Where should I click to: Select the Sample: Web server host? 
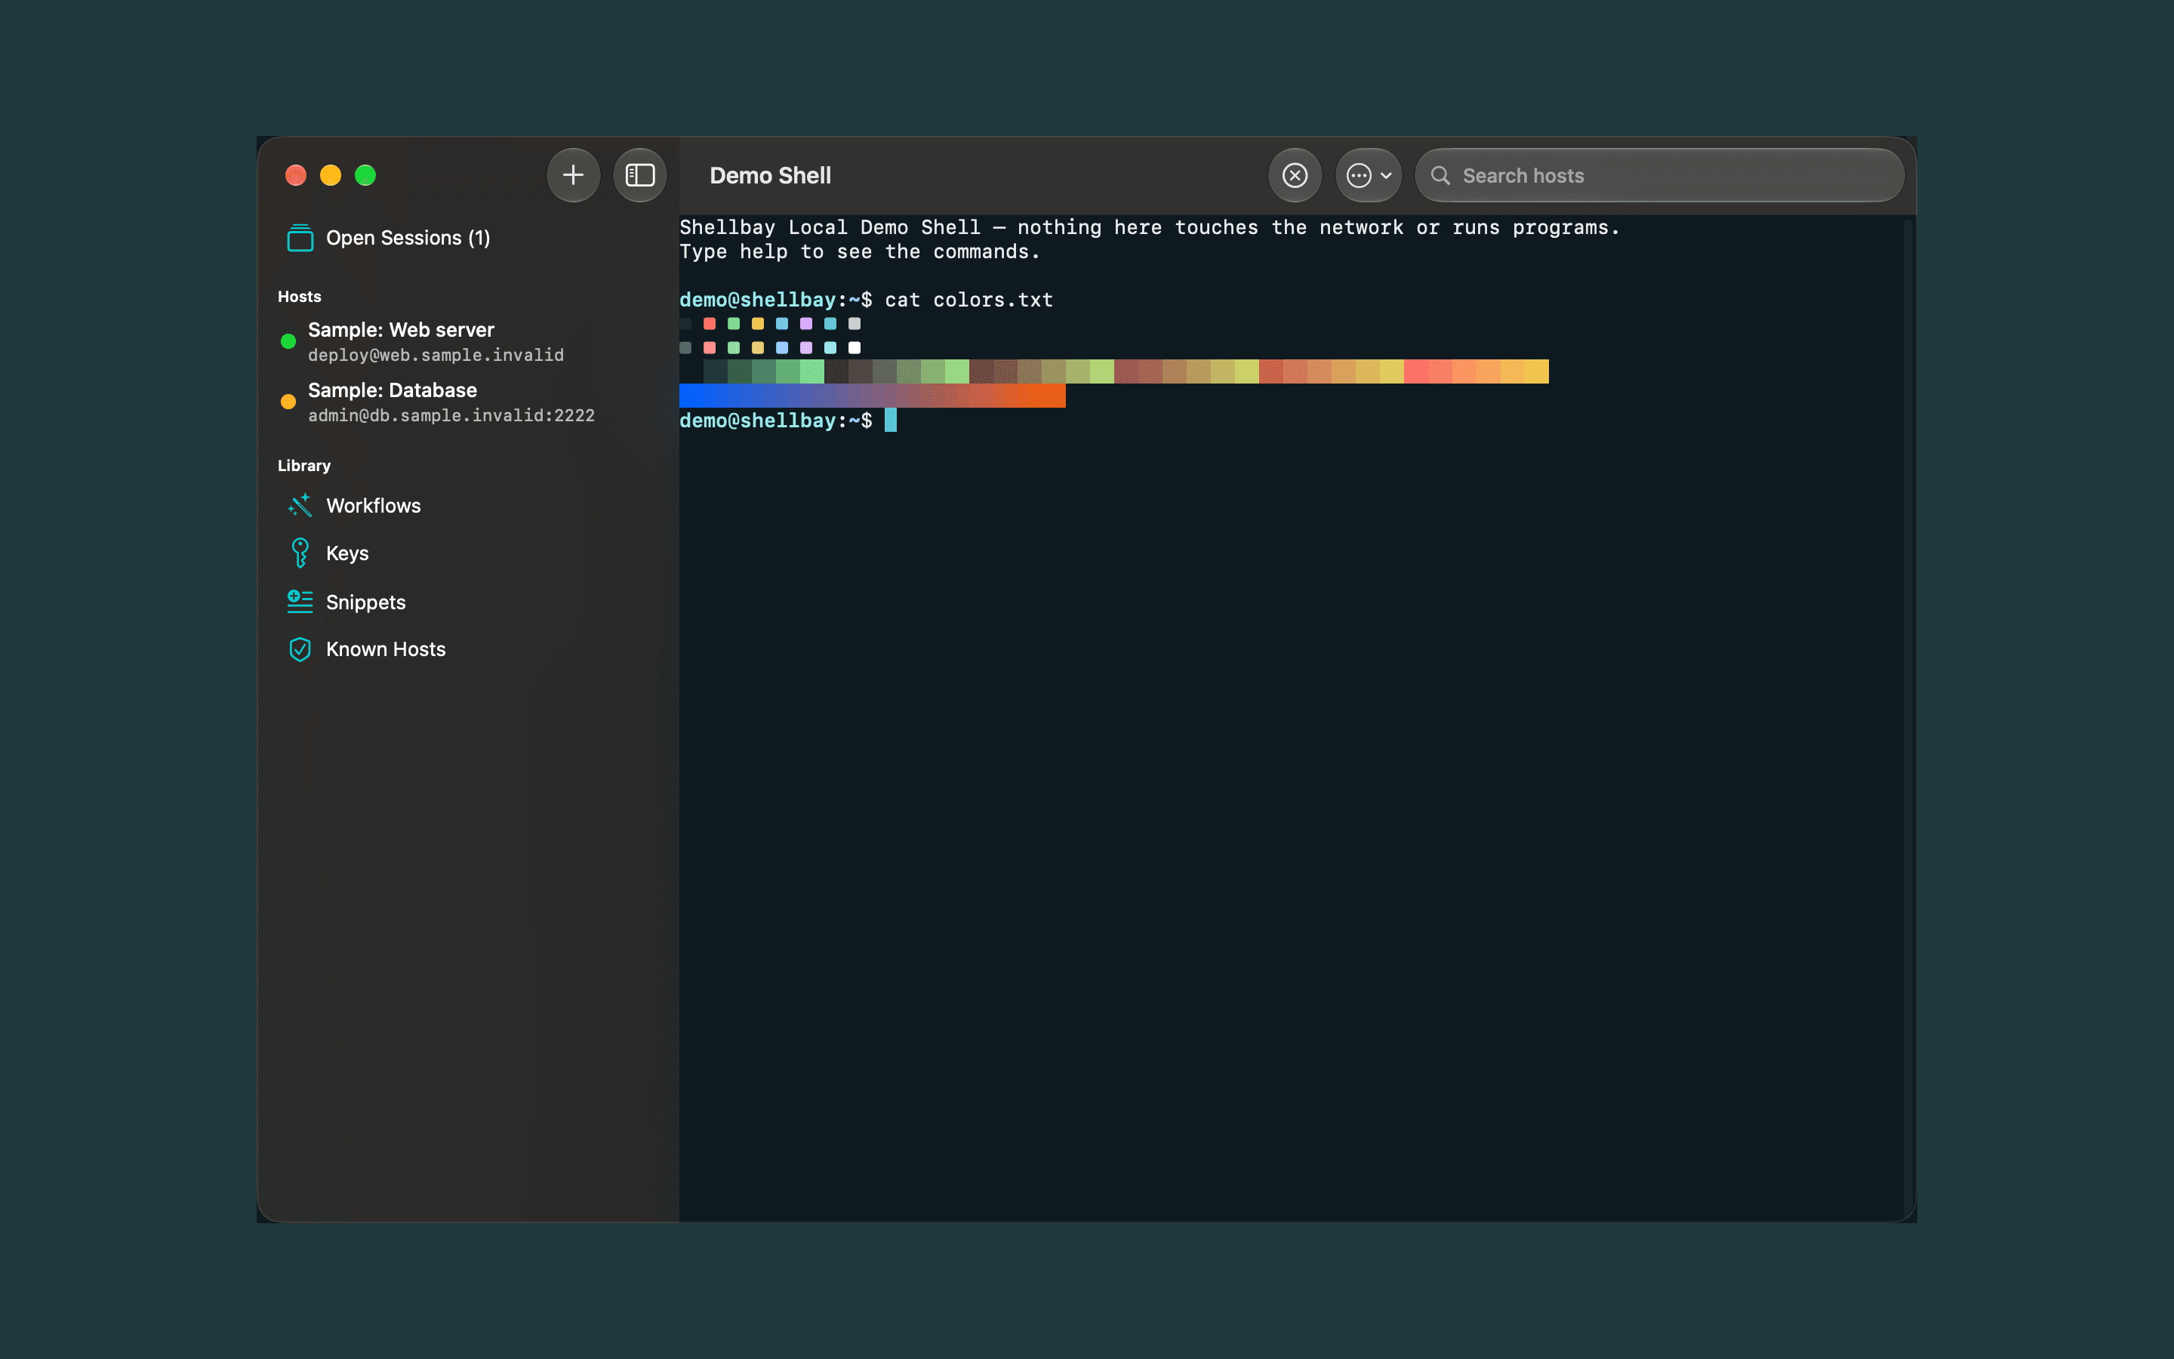tap(467, 341)
